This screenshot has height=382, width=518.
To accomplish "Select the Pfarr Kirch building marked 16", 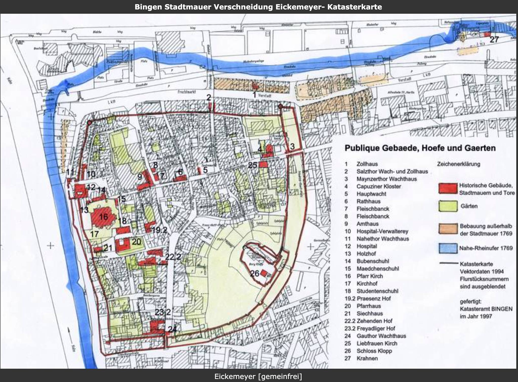I will click(x=104, y=217).
